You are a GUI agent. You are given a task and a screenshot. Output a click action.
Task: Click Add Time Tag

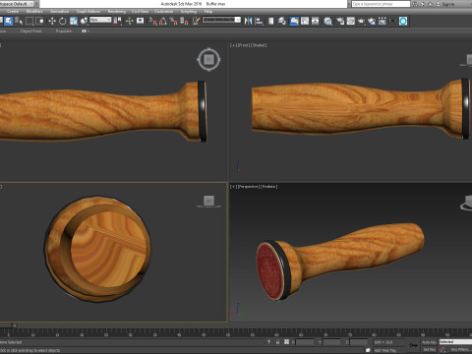click(x=385, y=350)
